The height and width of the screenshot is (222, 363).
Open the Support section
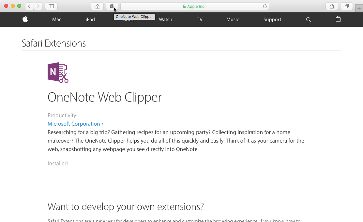point(272,20)
